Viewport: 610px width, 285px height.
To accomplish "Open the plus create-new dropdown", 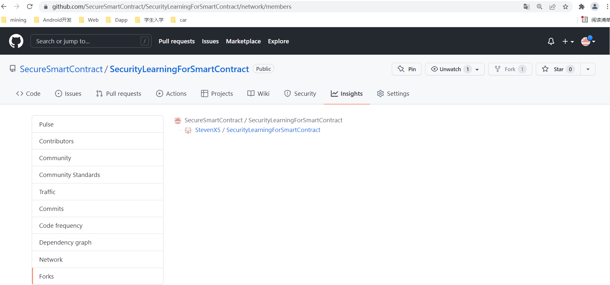I will (x=568, y=41).
